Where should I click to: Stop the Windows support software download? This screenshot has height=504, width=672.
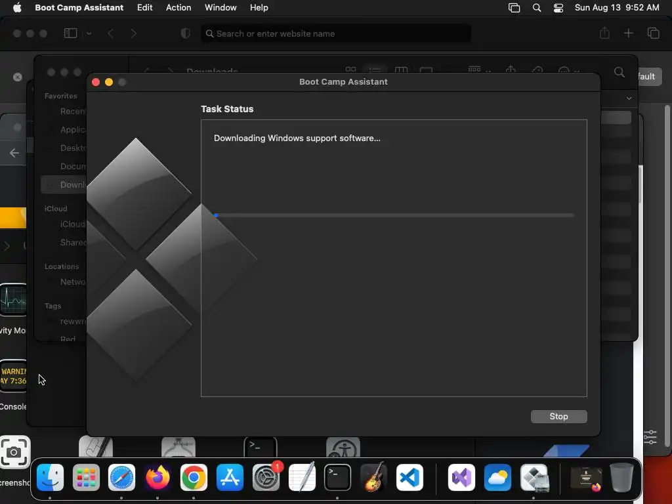558,417
